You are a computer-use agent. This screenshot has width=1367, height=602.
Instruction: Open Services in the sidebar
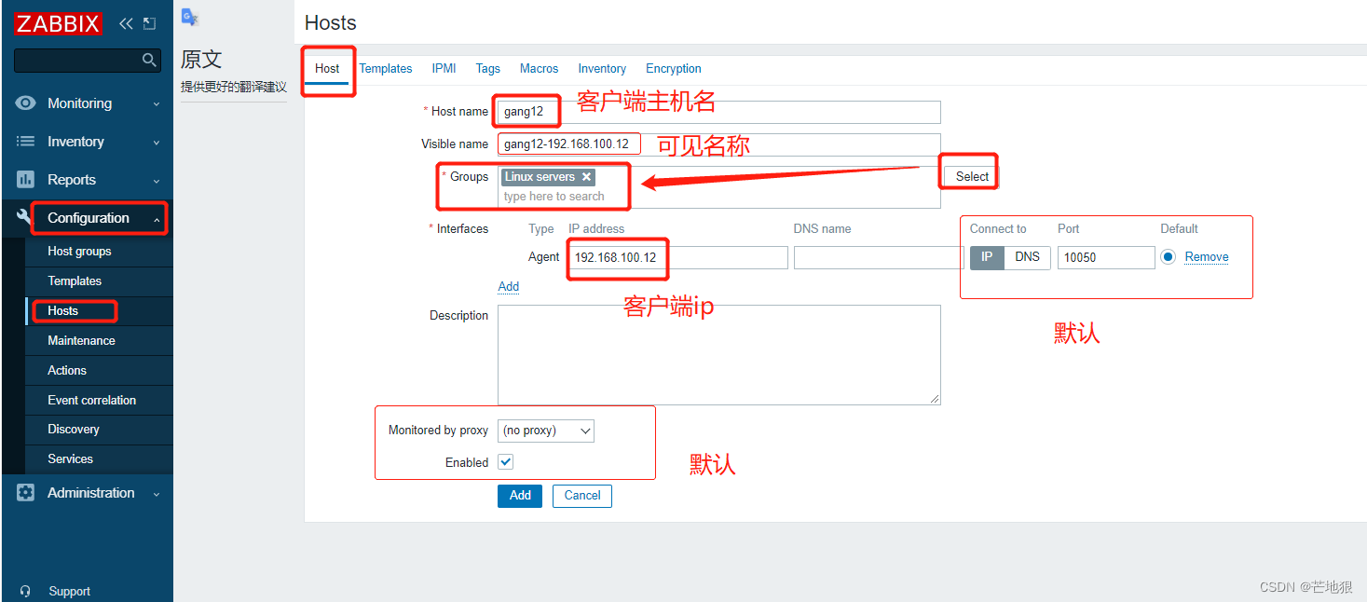pos(100,459)
